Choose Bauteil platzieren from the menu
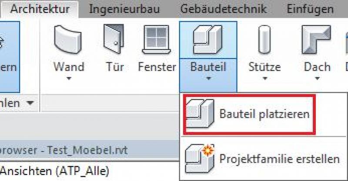Viewport: 348px width, 181px height. pos(264,114)
